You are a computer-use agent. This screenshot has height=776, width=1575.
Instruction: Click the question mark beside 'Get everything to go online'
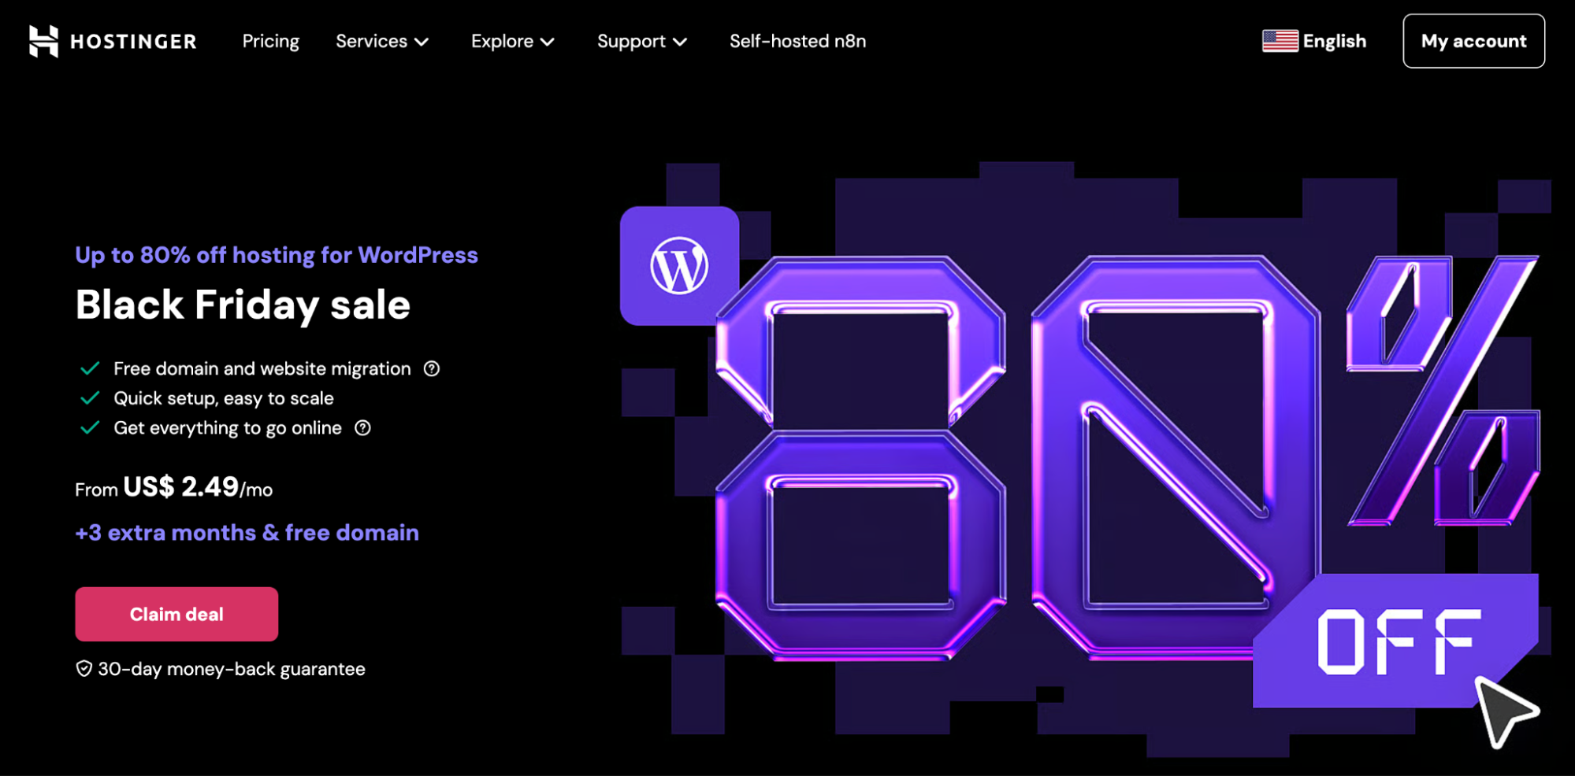(x=362, y=428)
